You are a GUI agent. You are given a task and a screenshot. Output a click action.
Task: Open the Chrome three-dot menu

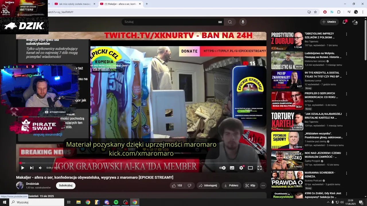362,12
